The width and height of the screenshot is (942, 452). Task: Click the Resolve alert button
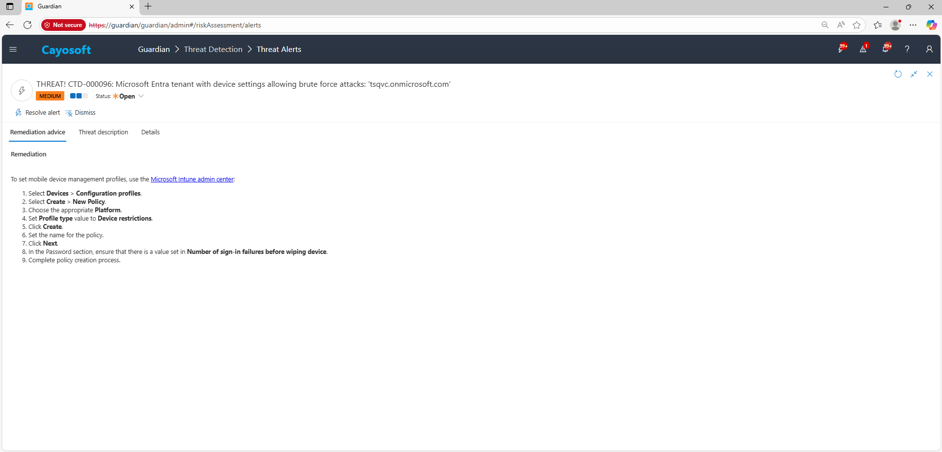coord(38,113)
